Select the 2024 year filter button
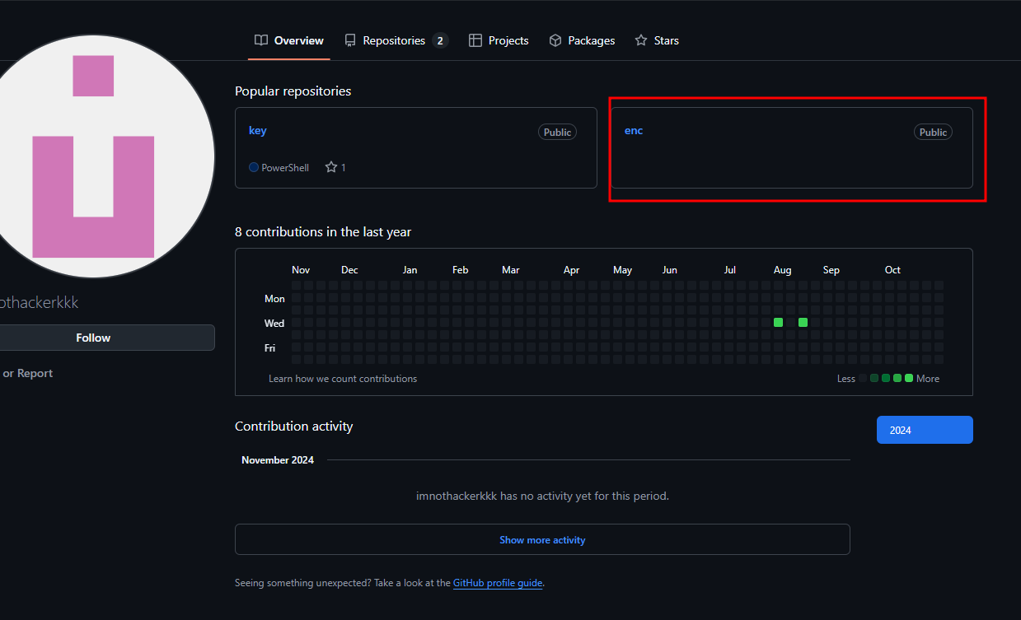This screenshot has height=620, width=1021. tap(925, 430)
